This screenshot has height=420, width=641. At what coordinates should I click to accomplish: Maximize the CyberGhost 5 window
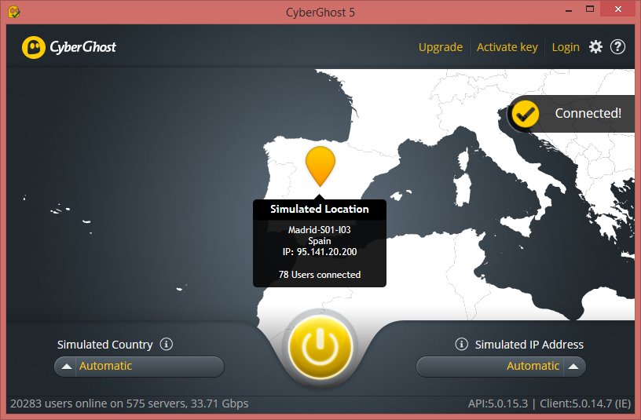pyautogui.click(x=590, y=9)
